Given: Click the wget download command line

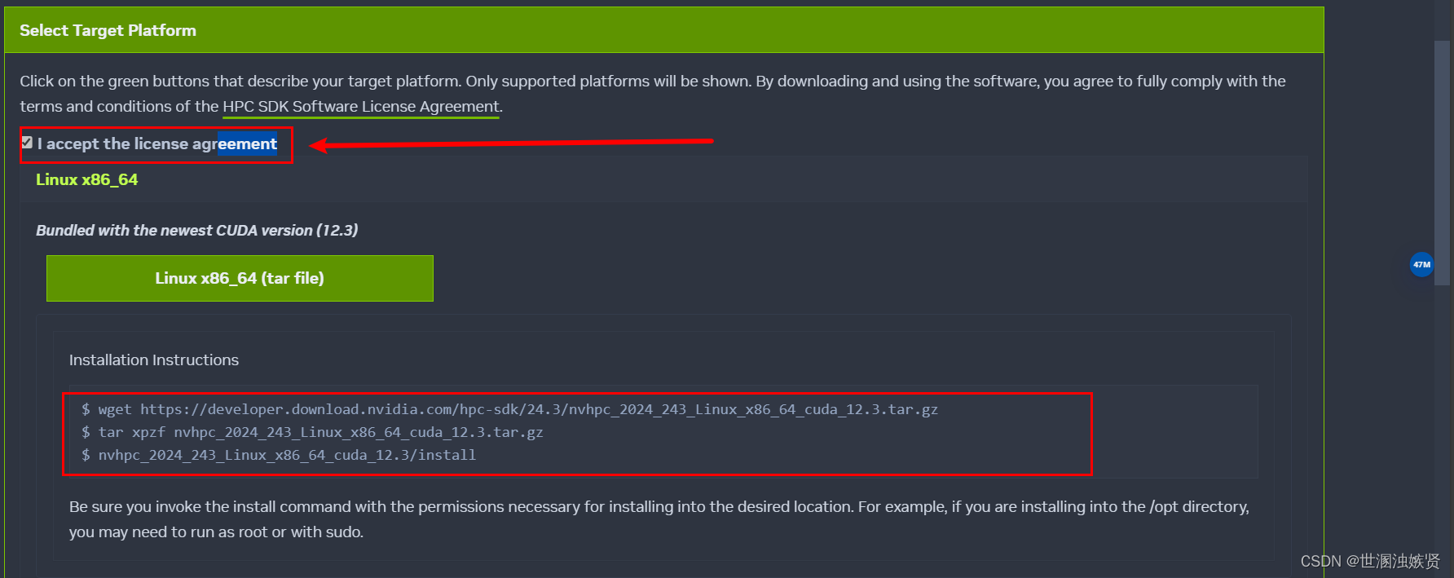Looking at the screenshot, I should click(509, 409).
